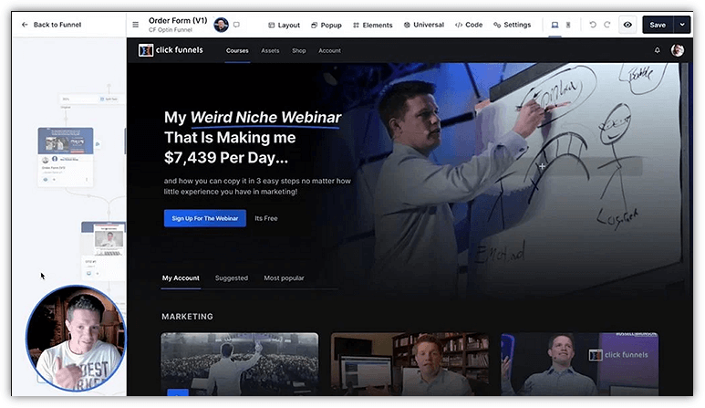Viewport: 705px width, 408px height.
Task: Click the $7,439 Per Day... headline line
Action: [x=226, y=157]
